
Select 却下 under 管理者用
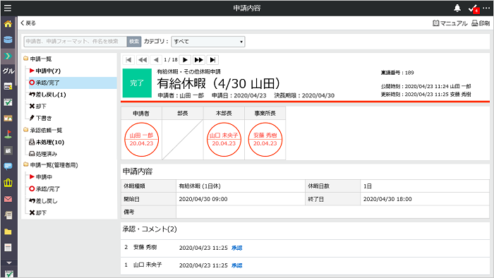click(x=38, y=213)
